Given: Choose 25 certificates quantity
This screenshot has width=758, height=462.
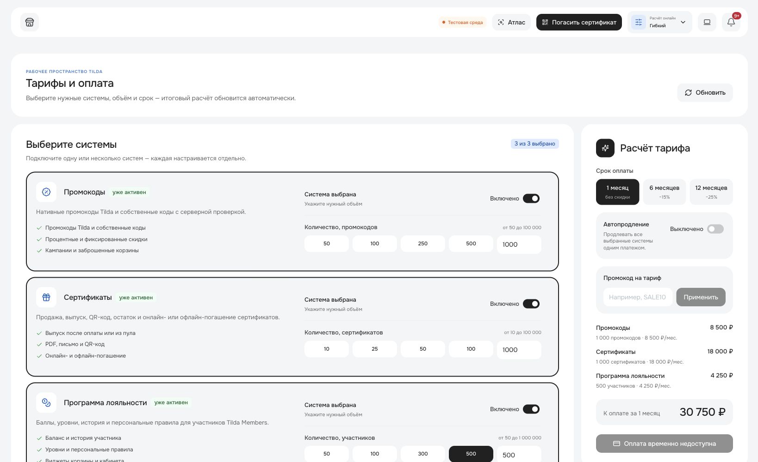Looking at the screenshot, I should [375, 349].
